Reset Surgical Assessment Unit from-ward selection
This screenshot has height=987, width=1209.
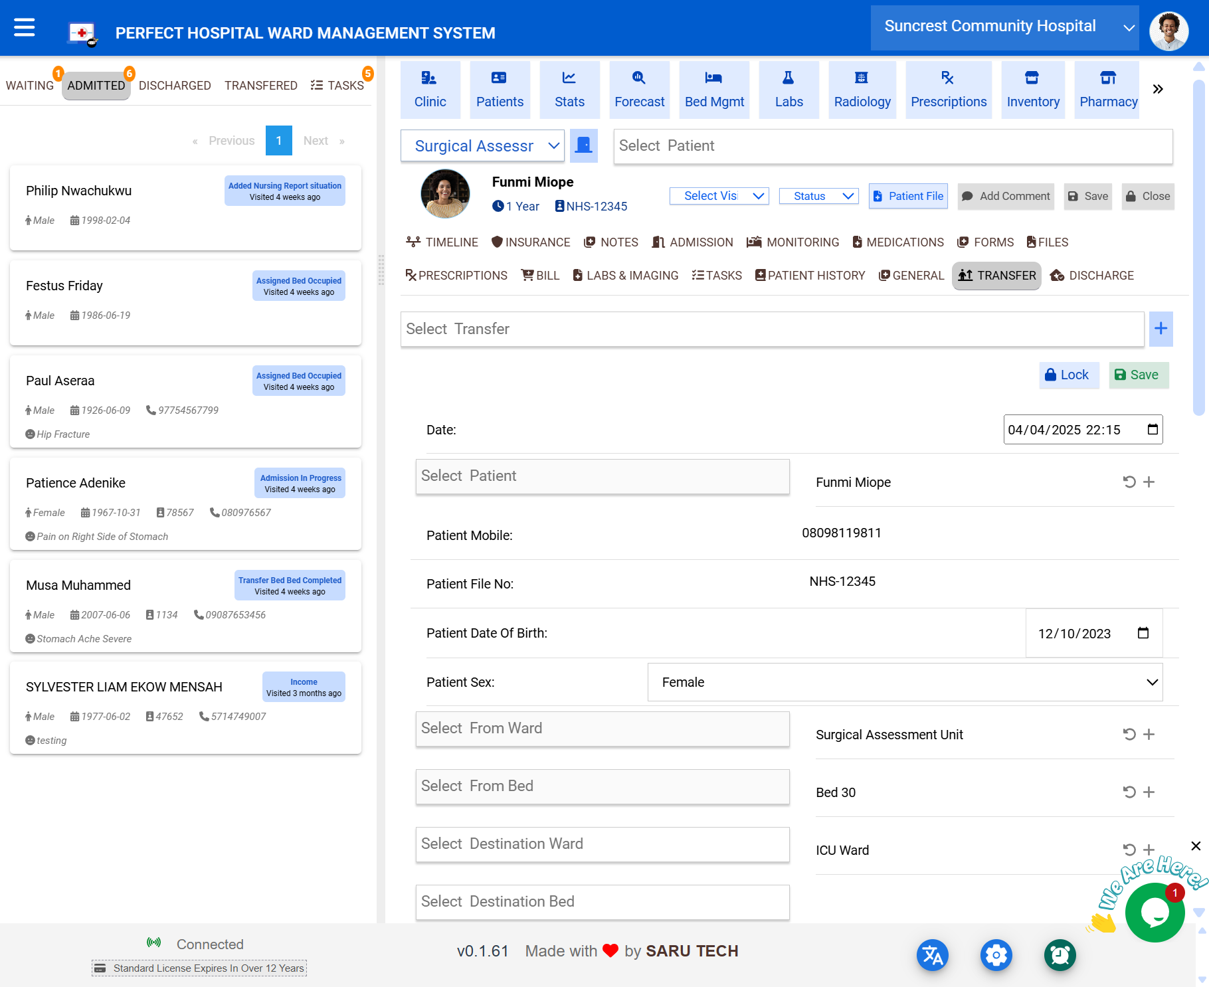1129,734
